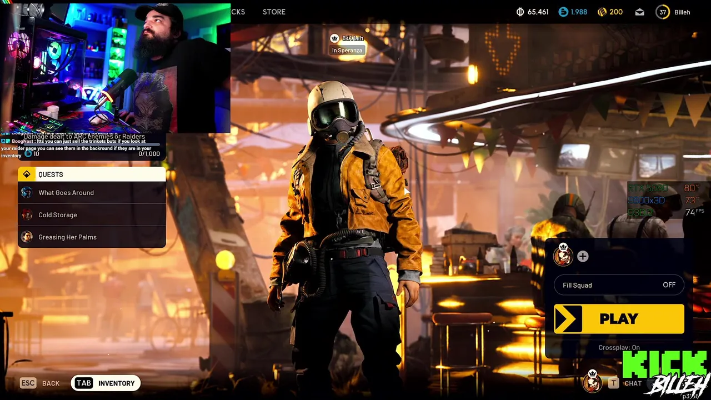711x400 pixels.
Task: Click the Greasing Her Palms quest giver portrait
Action: 27,237
